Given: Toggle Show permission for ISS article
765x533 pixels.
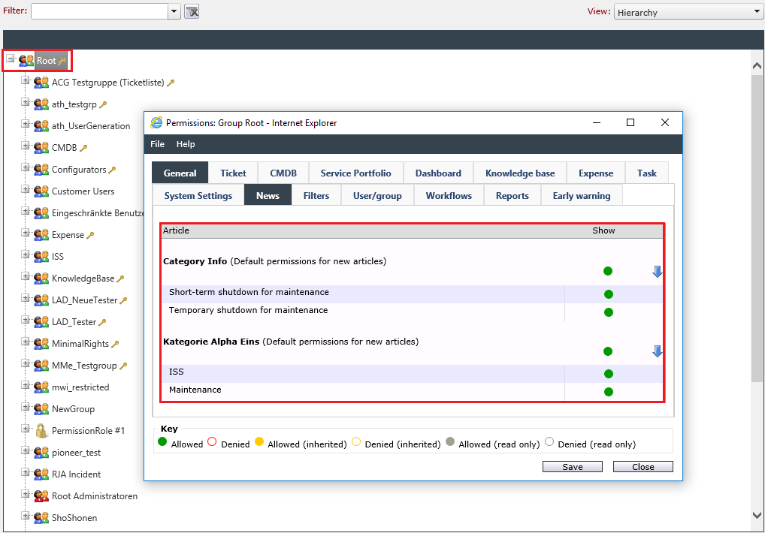Looking at the screenshot, I should [609, 374].
